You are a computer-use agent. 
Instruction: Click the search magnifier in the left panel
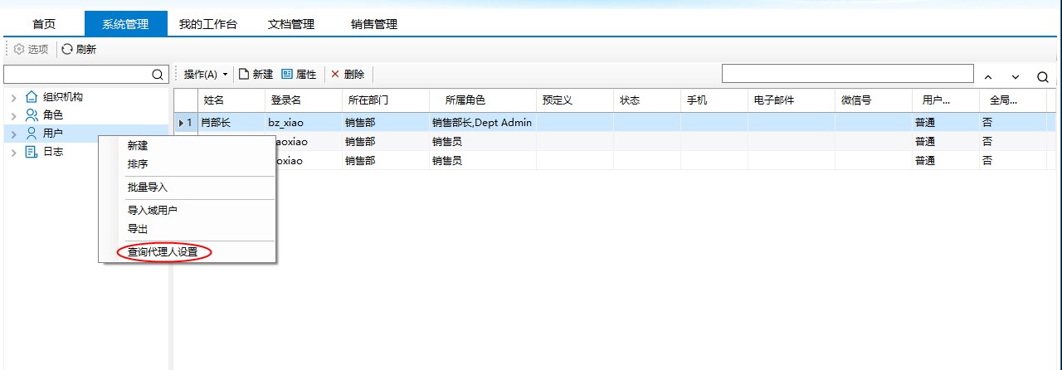click(158, 75)
